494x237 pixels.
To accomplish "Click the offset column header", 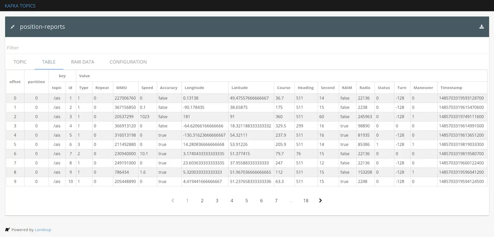I will (15, 81).
